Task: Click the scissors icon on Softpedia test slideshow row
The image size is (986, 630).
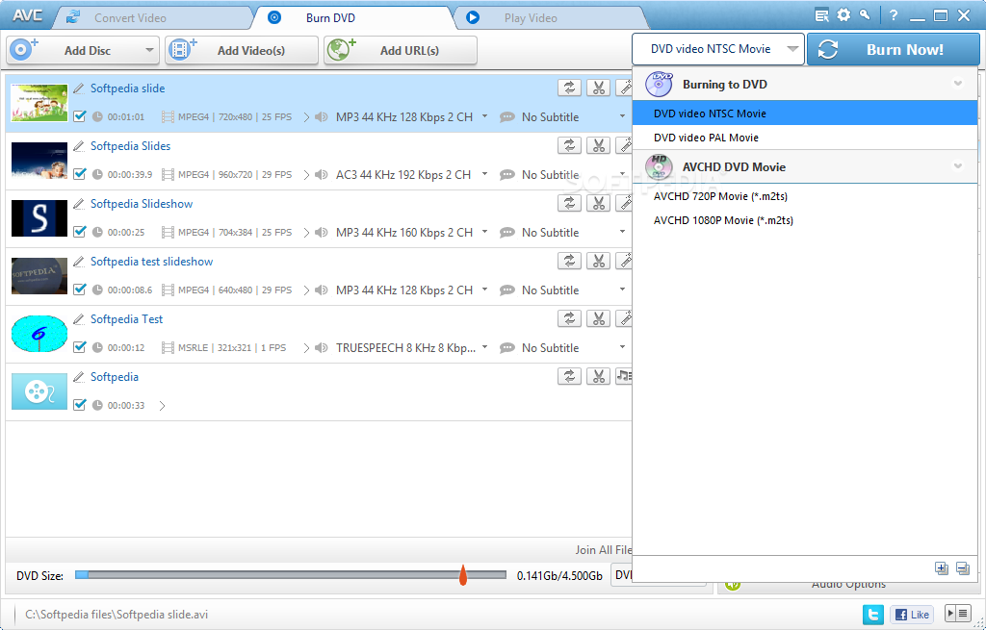Action: click(x=599, y=261)
